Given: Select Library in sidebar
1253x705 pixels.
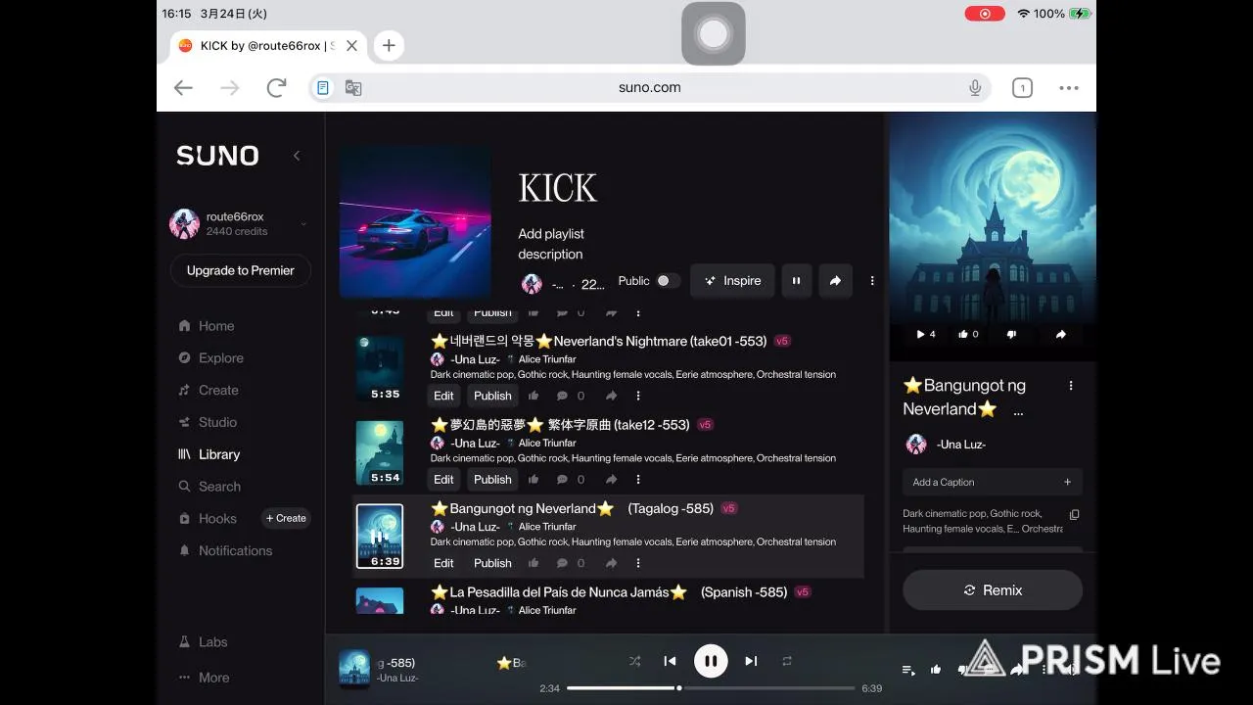Looking at the screenshot, I should 209,454.
